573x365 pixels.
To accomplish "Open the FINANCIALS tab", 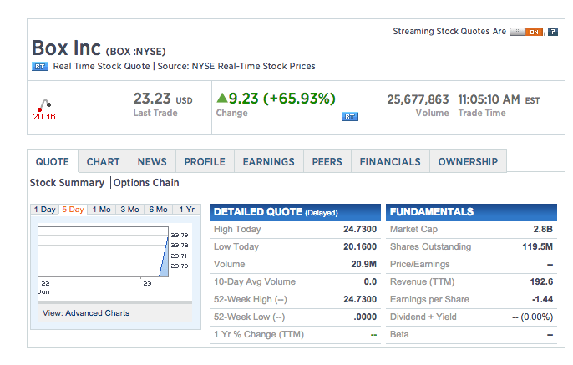I will pyautogui.click(x=390, y=161).
